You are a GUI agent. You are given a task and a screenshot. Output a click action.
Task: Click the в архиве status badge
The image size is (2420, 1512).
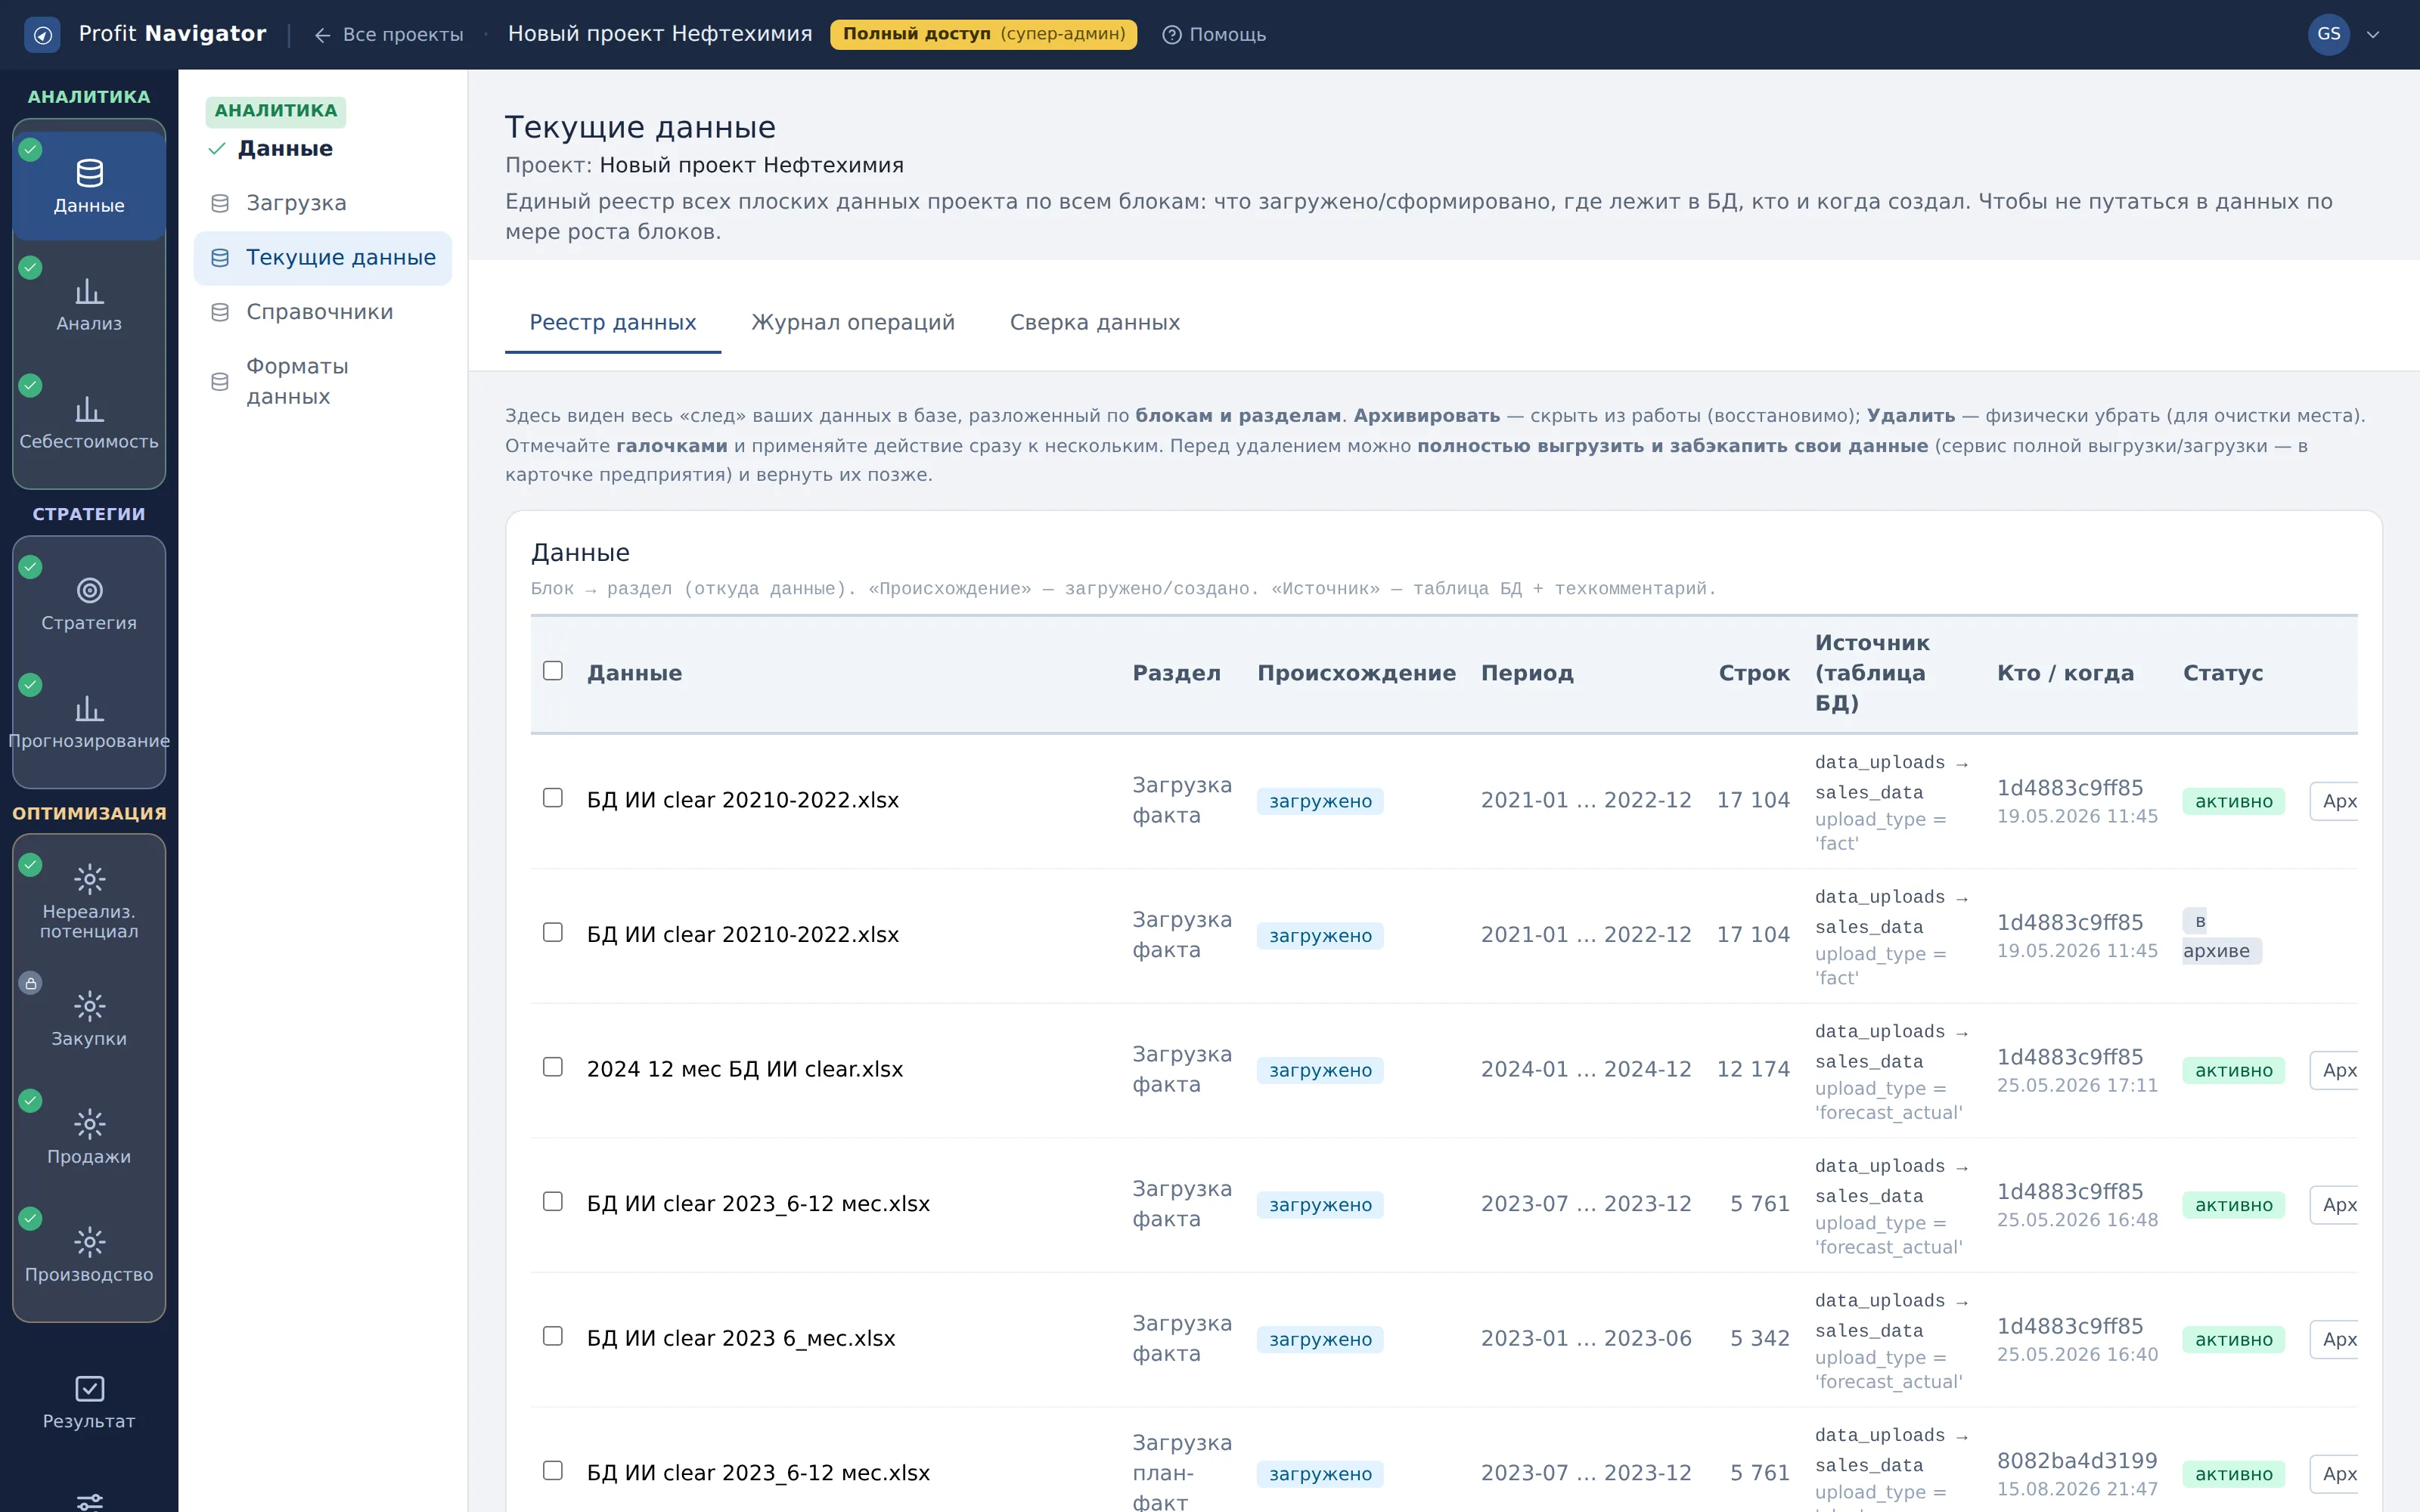[2221, 936]
